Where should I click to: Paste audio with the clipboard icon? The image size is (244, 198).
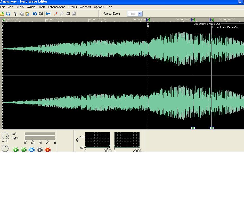pos(27,14)
